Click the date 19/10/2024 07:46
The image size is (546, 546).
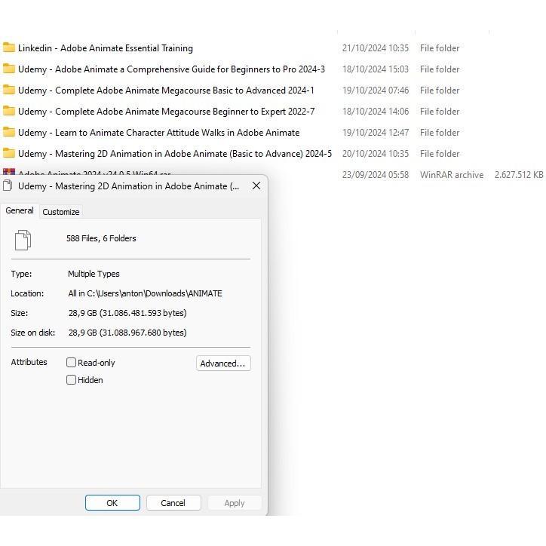[376, 90]
